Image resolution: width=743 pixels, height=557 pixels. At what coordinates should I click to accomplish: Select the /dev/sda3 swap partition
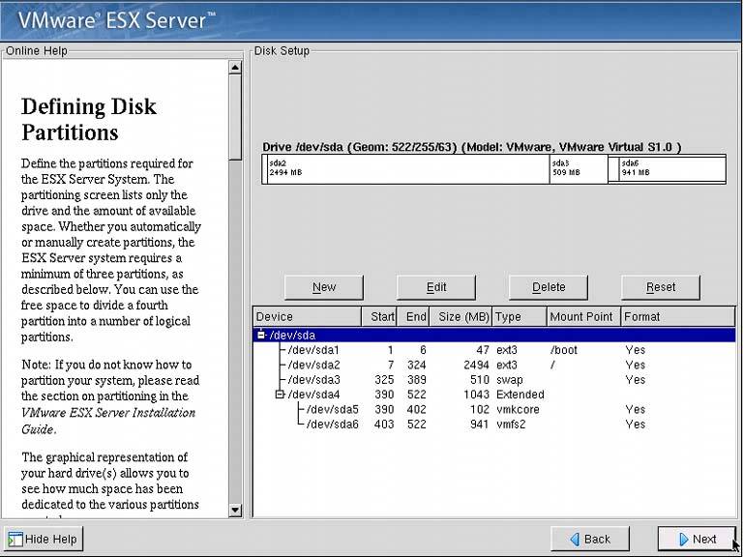494,380
